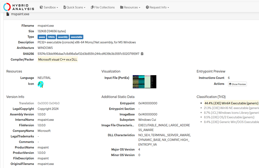Click the Resources folder icon
Screen dimensions: 259x168
coord(122,7)
